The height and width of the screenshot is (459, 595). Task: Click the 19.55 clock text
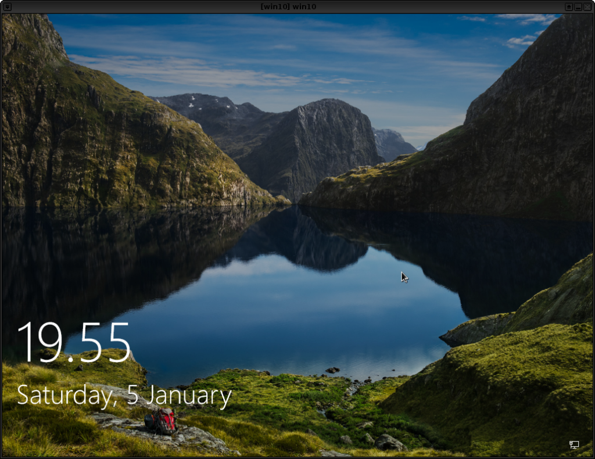point(74,343)
